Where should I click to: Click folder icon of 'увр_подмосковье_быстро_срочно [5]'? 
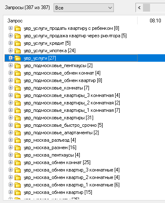[17, 125]
